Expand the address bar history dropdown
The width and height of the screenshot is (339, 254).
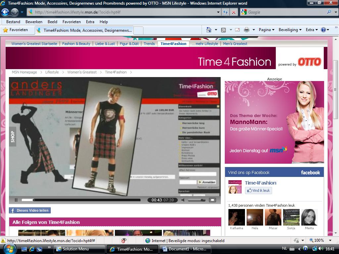click(x=218, y=12)
